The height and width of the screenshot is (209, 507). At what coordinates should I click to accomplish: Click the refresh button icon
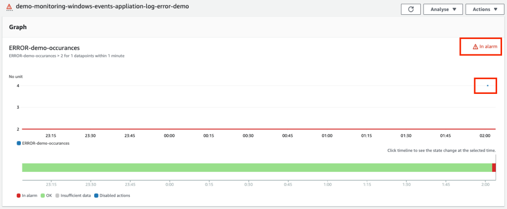pyautogui.click(x=410, y=9)
